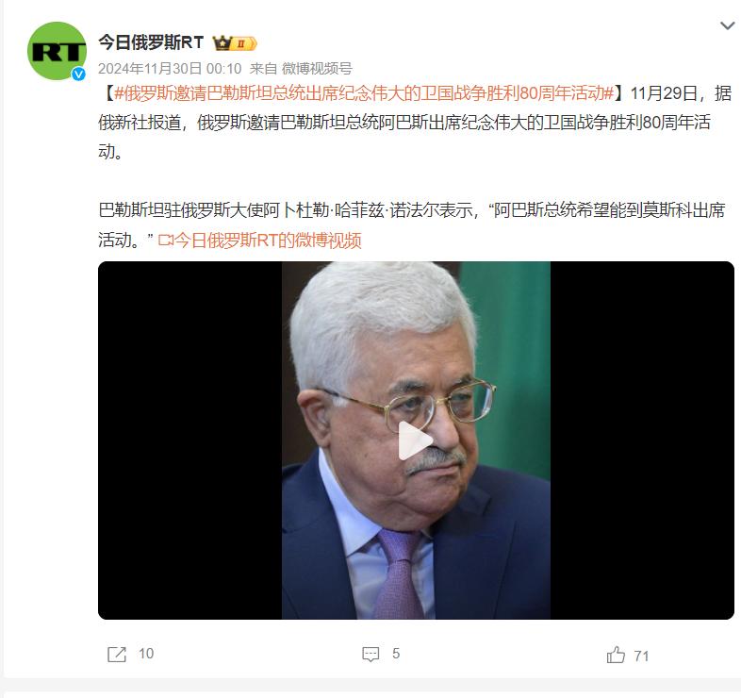Click the repost share icon
This screenshot has height=698, width=741.
pyautogui.click(x=117, y=655)
